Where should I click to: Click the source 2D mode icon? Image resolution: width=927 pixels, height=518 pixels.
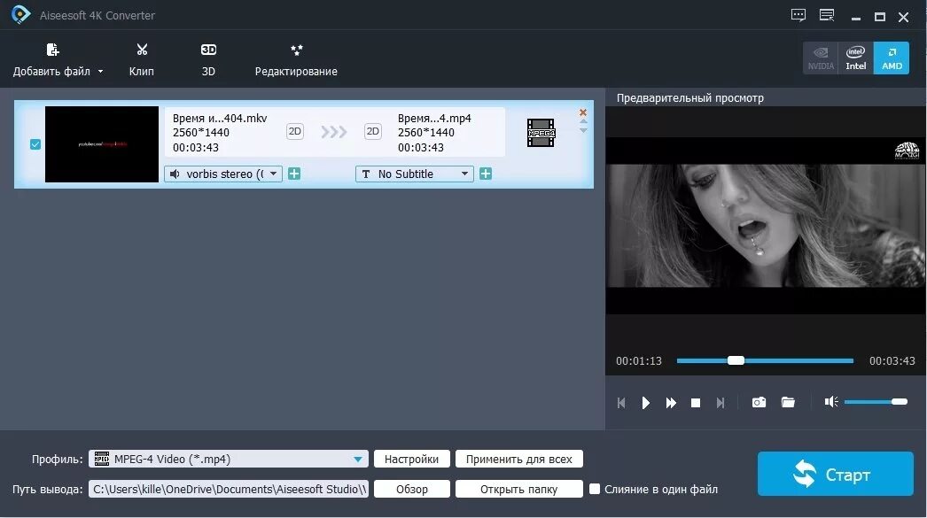coord(294,131)
